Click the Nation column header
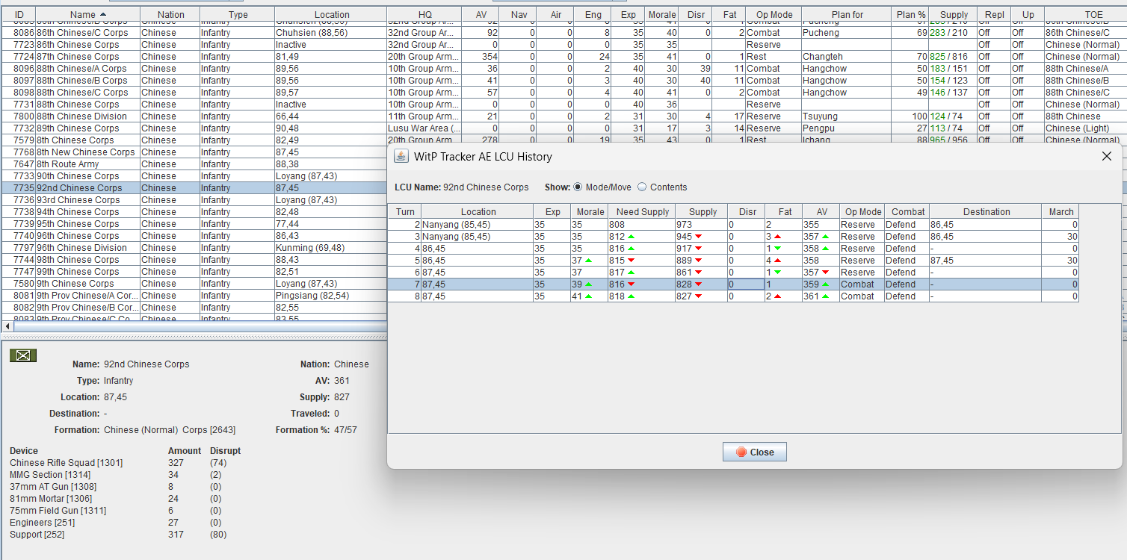 [170, 14]
